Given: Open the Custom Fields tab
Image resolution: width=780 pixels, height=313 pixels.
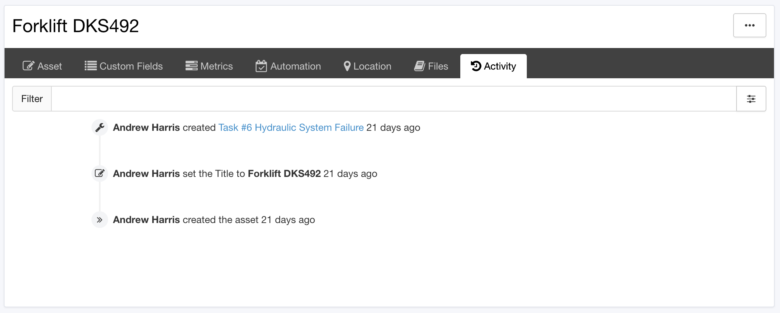Looking at the screenshot, I should [x=124, y=66].
